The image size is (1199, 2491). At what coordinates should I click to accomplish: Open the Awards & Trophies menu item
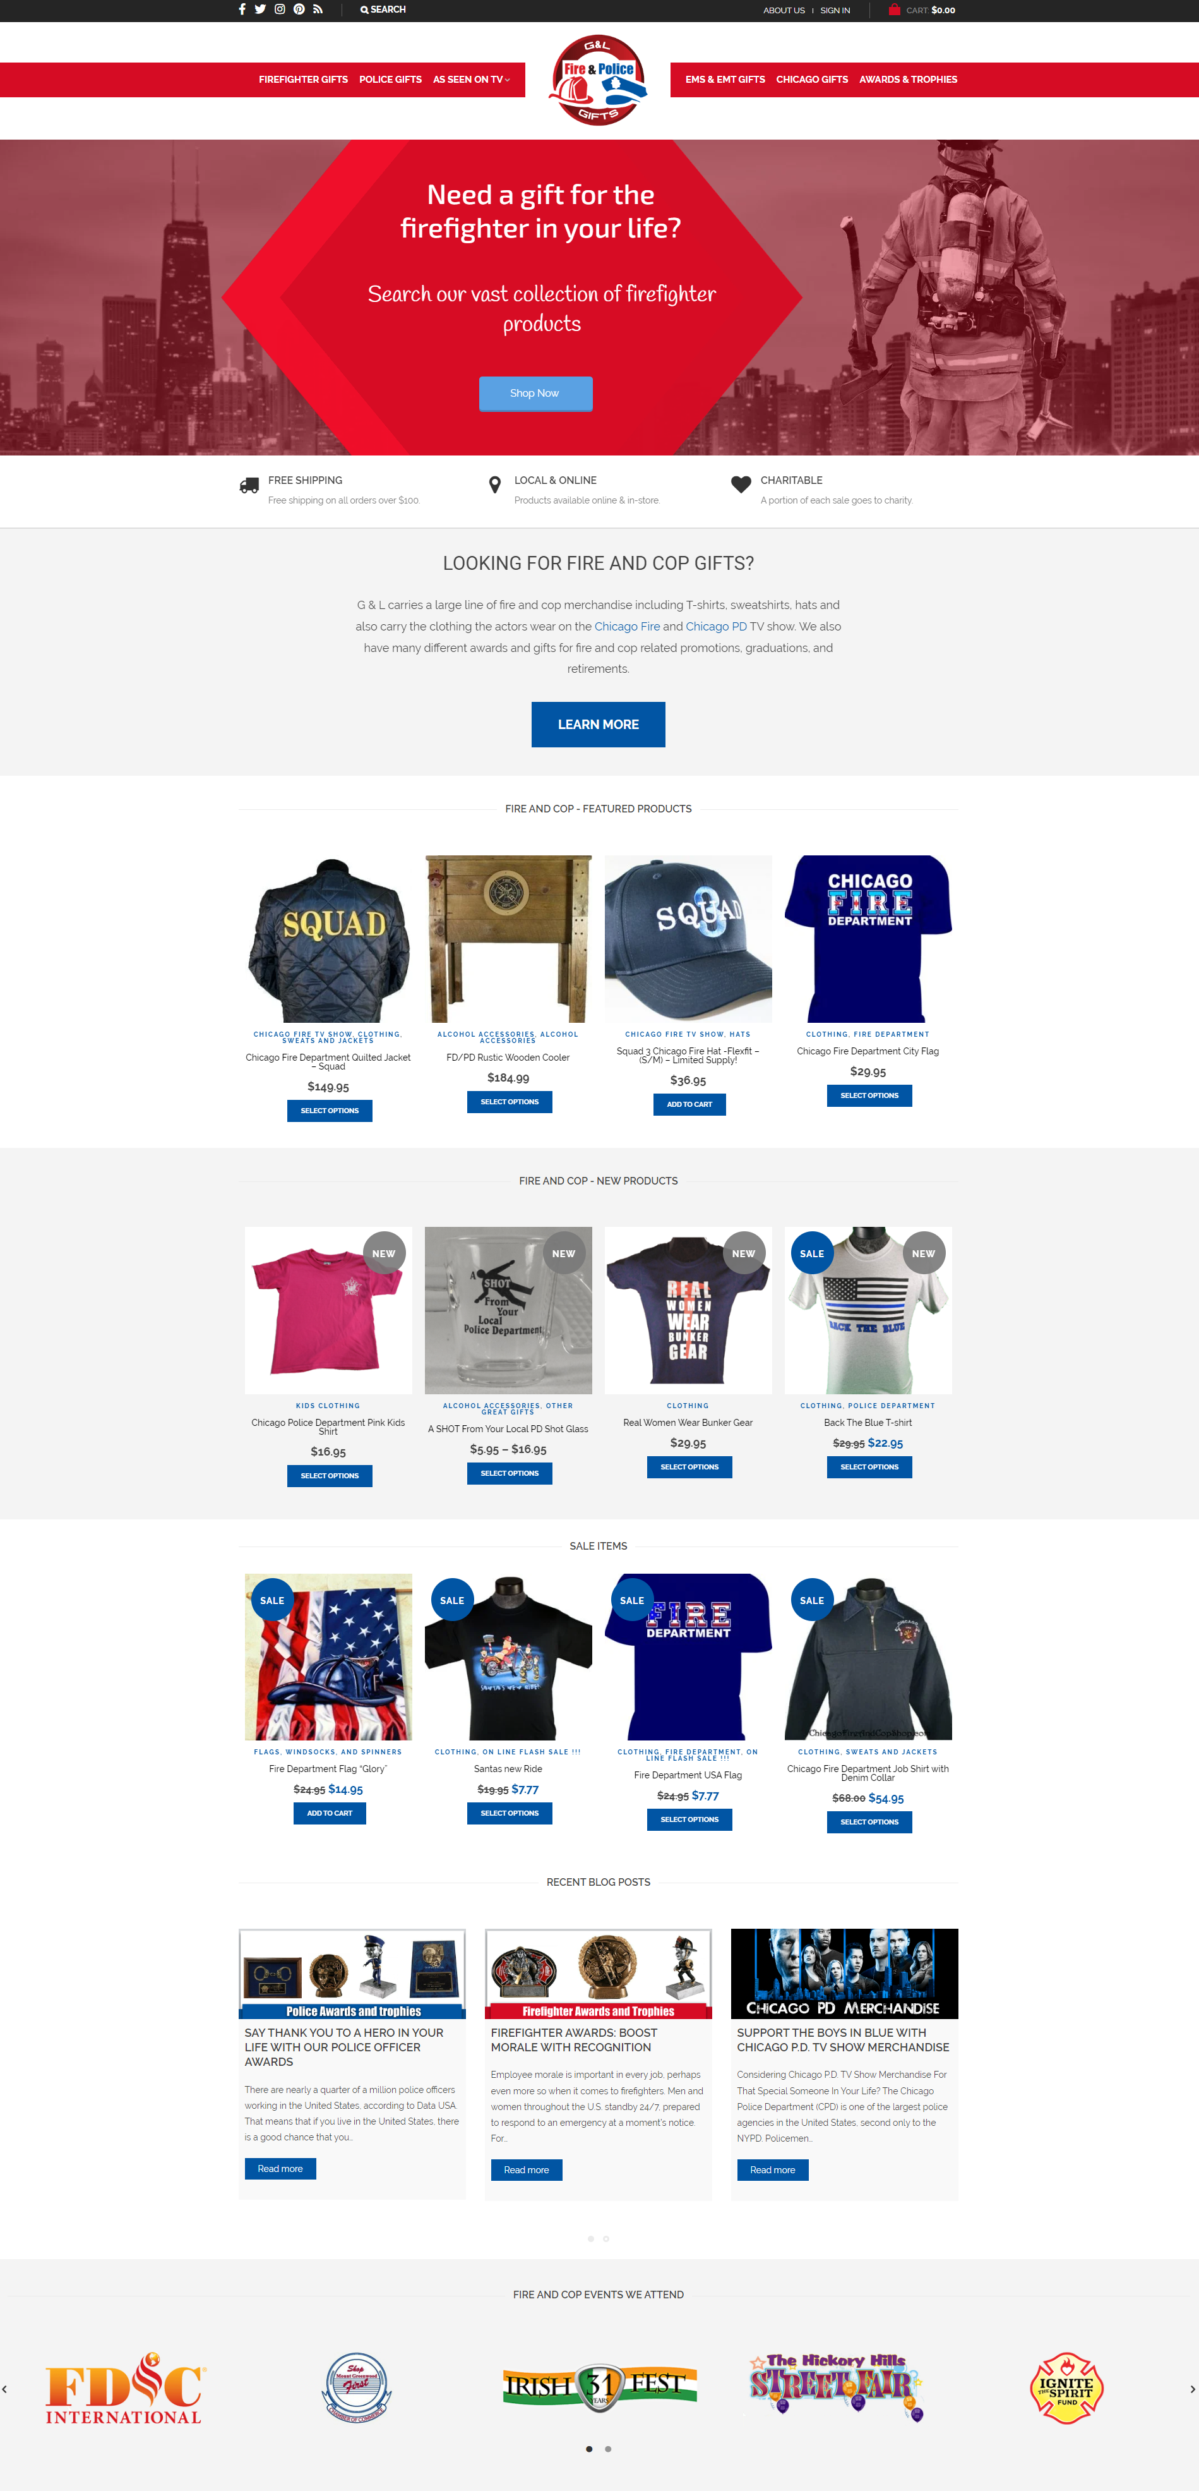point(908,80)
